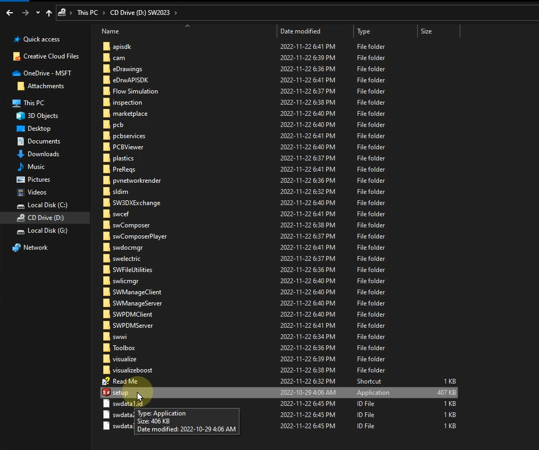Click the SolidWorks setup application icon
Screen dimensions: 539x450
pos(106,393)
